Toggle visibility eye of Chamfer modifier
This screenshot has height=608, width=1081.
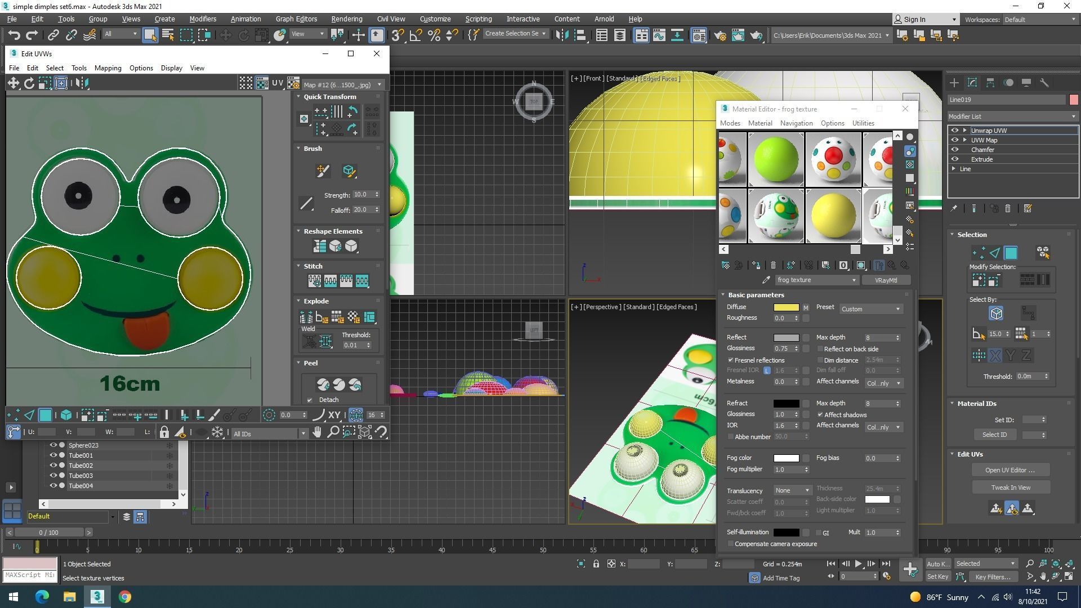[x=954, y=150]
